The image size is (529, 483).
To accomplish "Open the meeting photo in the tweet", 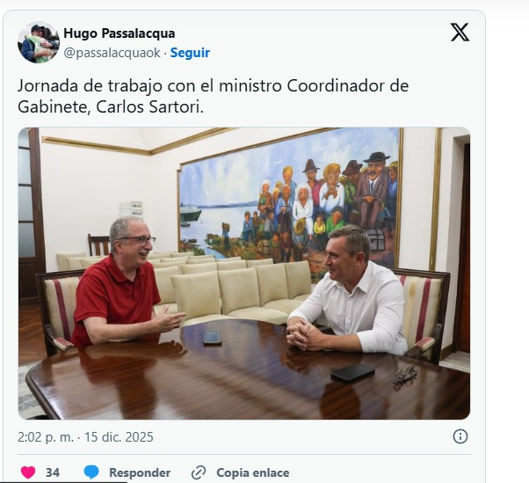I will coord(244,274).
